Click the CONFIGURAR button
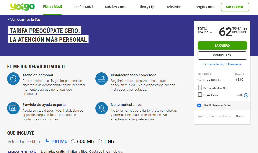This screenshot has width=258, height=153. 222,55
